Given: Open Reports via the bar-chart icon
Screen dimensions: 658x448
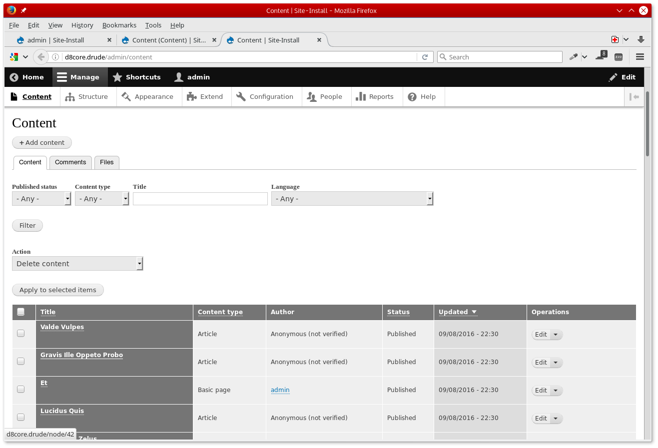Looking at the screenshot, I should click(x=361, y=96).
